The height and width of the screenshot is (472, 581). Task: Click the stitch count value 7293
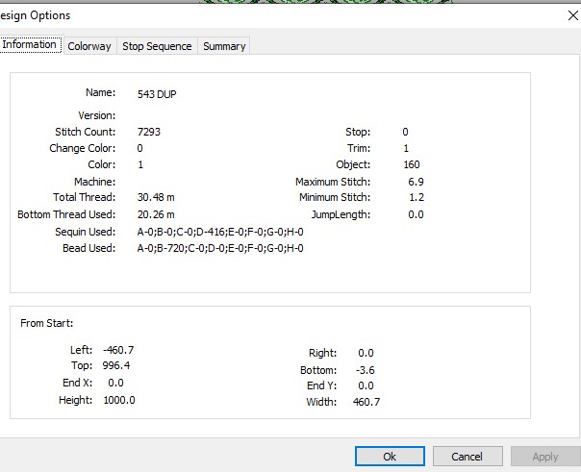(149, 132)
